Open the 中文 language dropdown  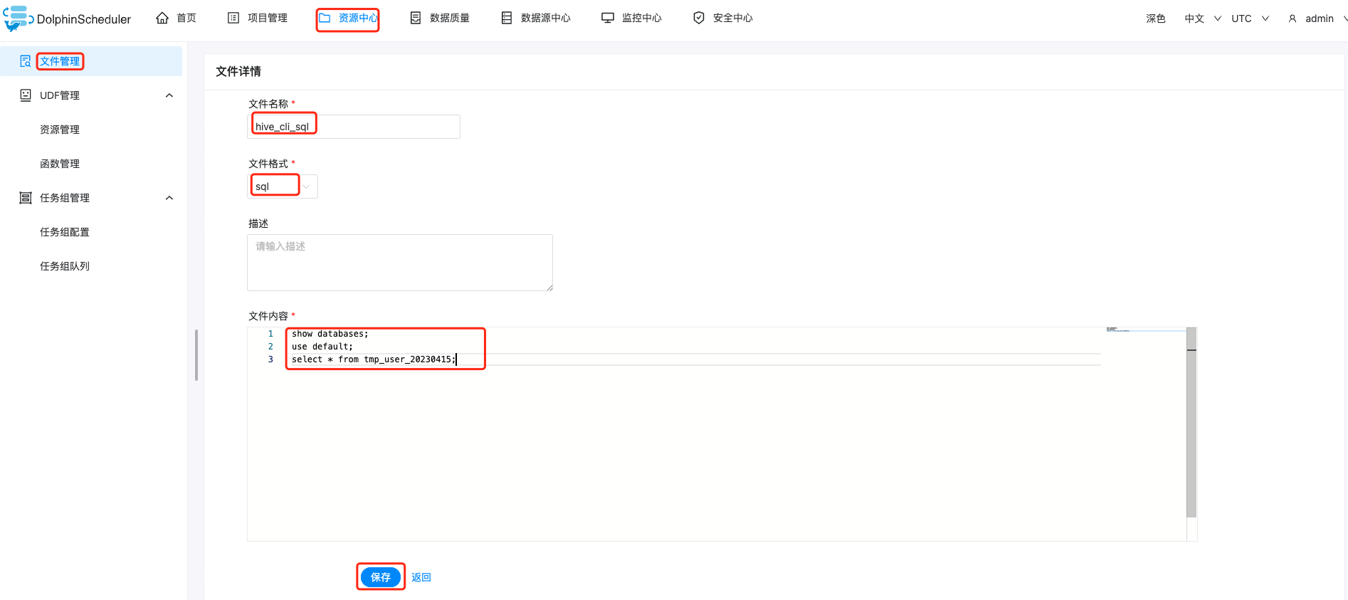pyautogui.click(x=1203, y=19)
